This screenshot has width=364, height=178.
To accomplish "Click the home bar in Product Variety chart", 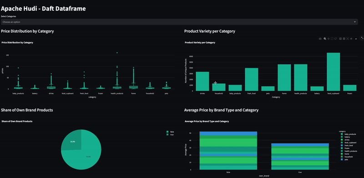I will tap(284, 78).
